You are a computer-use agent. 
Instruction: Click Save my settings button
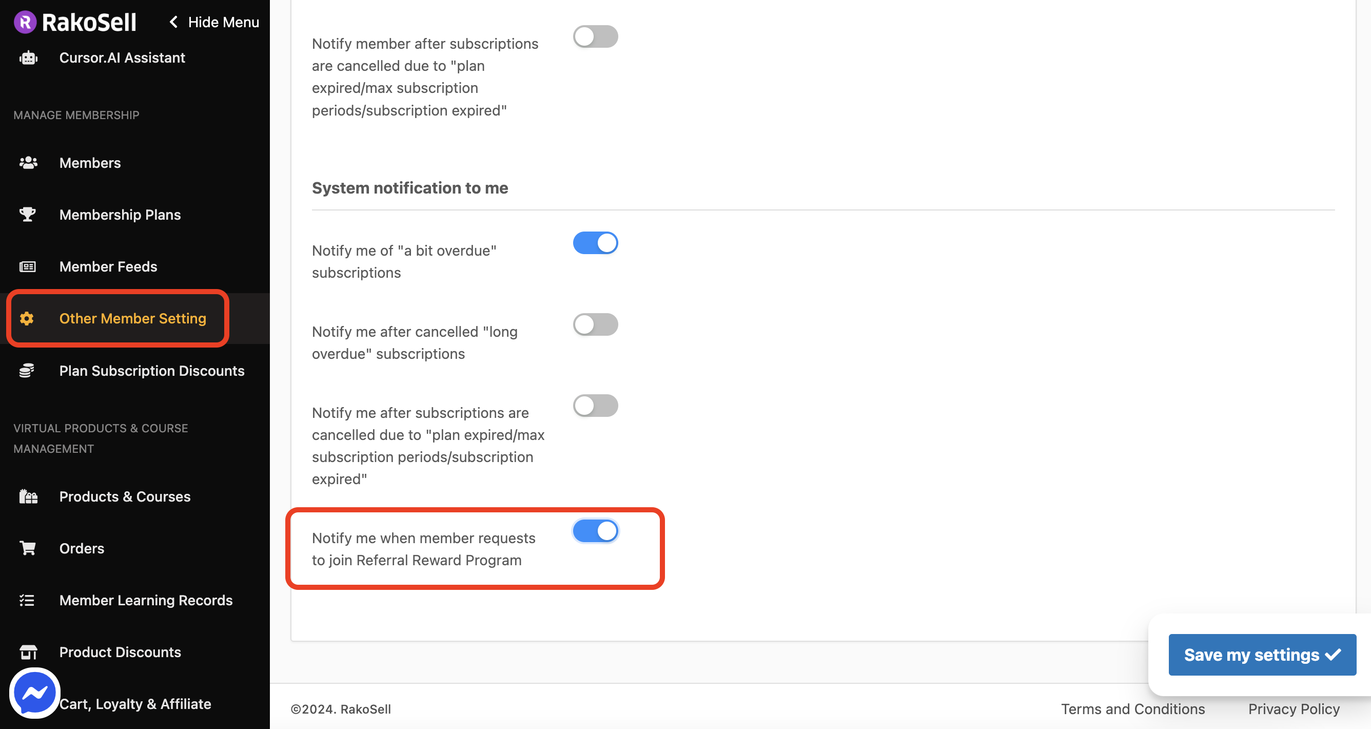point(1261,654)
